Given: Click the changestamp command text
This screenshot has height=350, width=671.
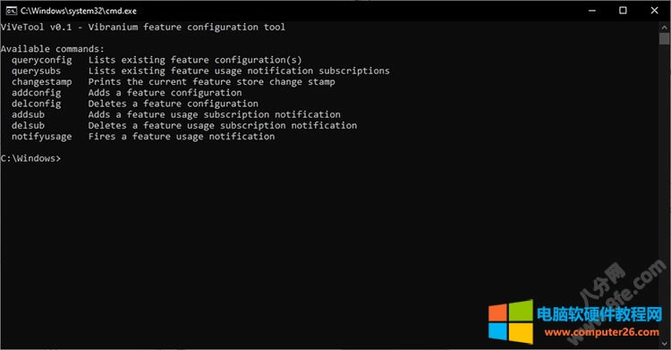Looking at the screenshot, I should 41,82.
